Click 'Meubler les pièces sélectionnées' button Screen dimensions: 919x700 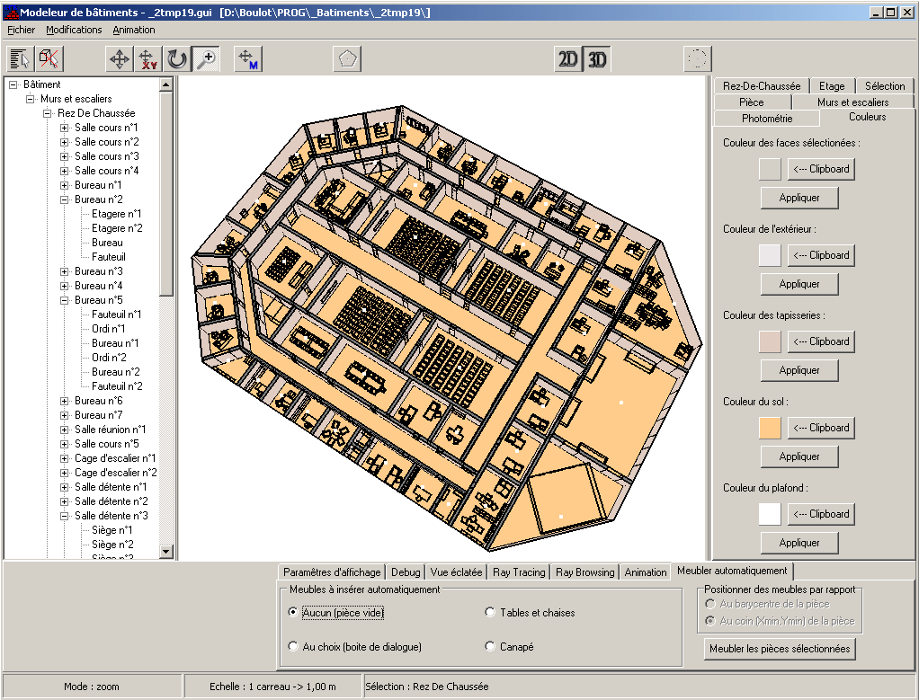click(x=779, y=649)
